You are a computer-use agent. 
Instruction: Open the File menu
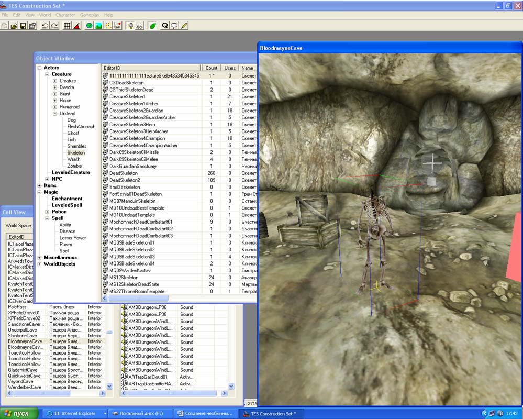(x=5, y=15)
